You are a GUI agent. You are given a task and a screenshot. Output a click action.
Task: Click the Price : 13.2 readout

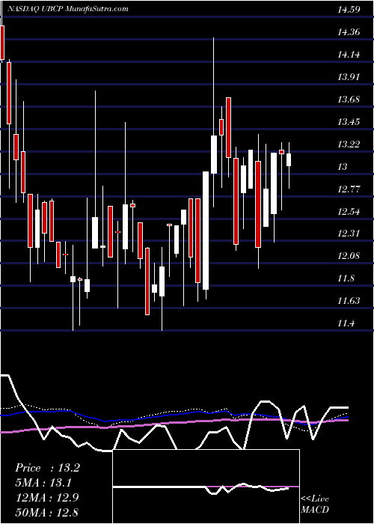pyautogui.click(x=47, y=468)
